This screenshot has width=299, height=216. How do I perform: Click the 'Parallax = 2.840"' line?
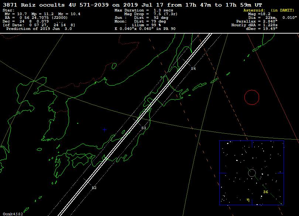click(x=257, y=21)
